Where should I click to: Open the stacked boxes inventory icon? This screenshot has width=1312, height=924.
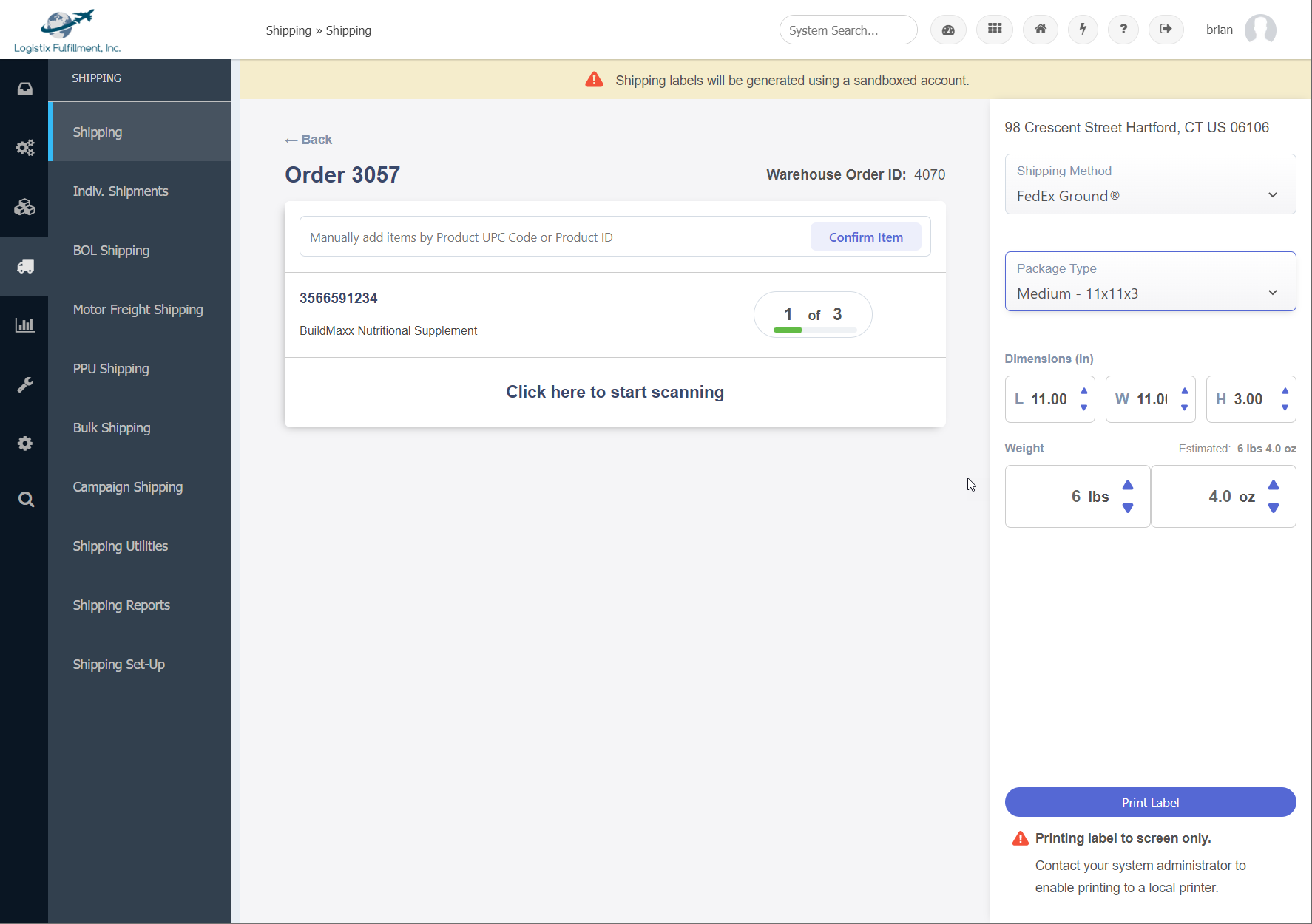pos(25,207)
